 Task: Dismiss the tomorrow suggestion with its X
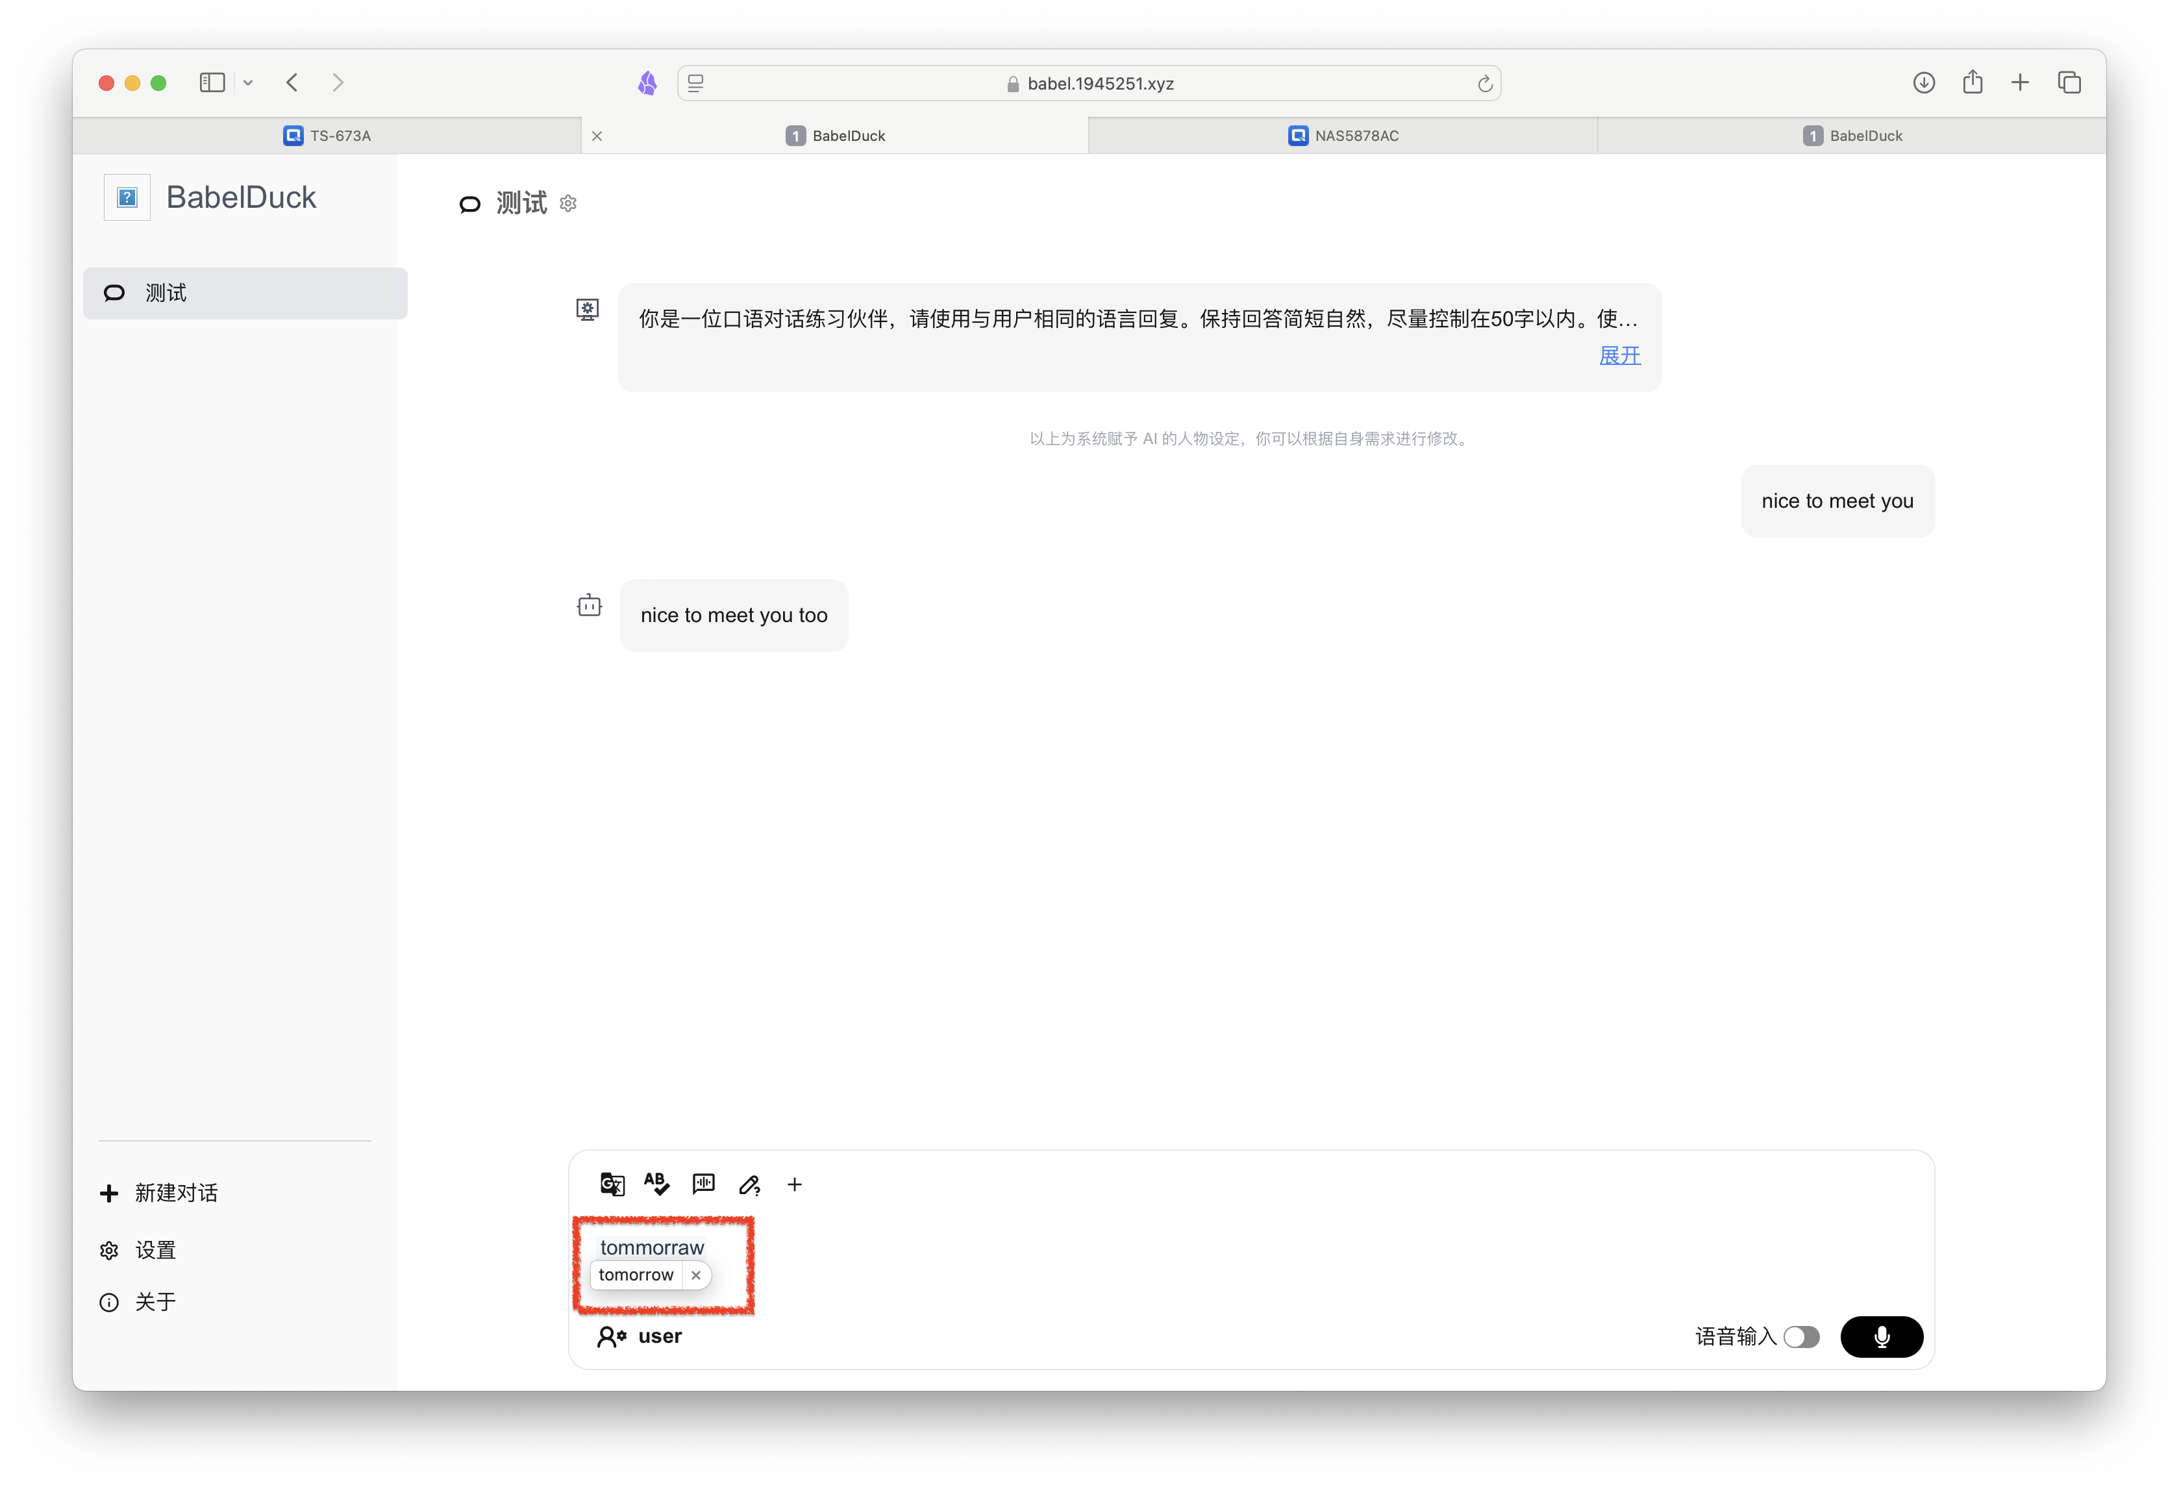(x=695, y=1275)
